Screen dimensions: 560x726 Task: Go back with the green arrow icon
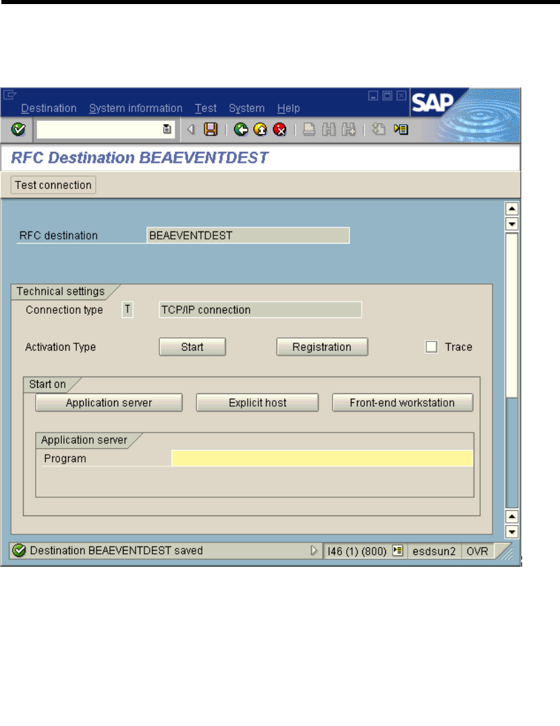pyautogui.click(x=241, y=129)
